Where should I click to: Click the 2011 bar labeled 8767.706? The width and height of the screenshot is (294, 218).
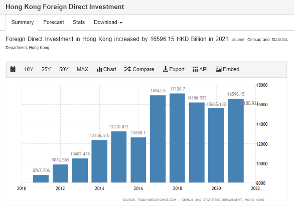(41, 179)
